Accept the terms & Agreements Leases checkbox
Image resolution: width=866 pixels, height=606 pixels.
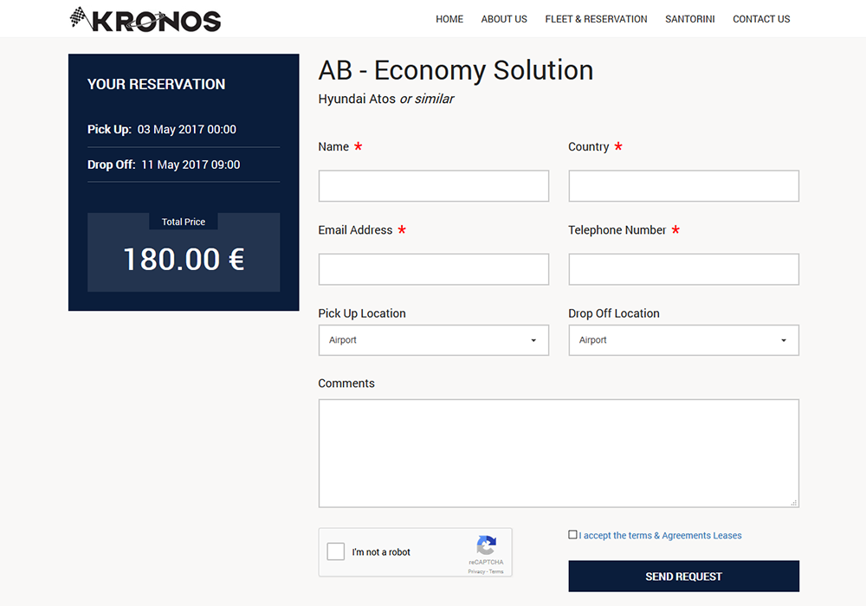coord(572,534)
